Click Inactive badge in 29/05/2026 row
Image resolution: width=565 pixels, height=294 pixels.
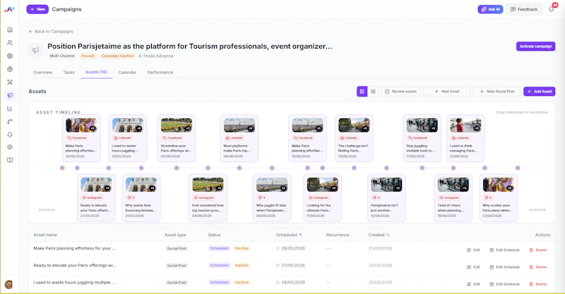tap(242, 282)
